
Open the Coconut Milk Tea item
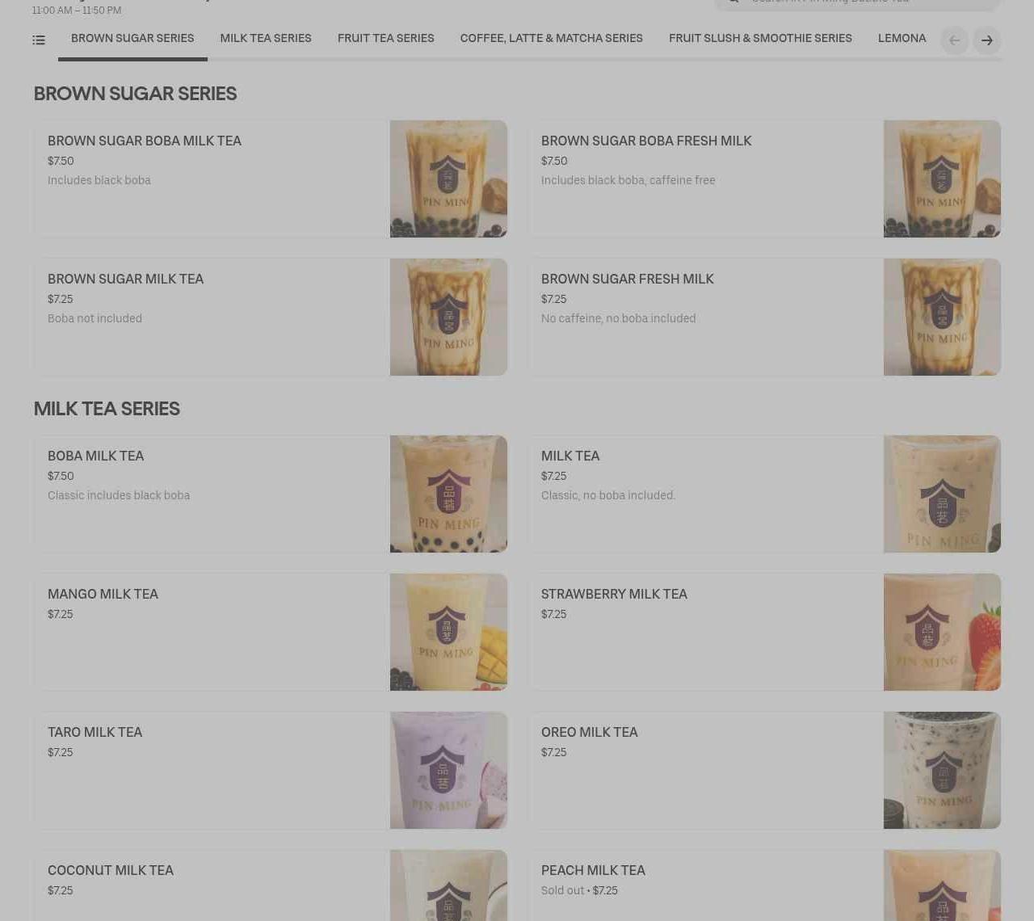coord(271,885)
